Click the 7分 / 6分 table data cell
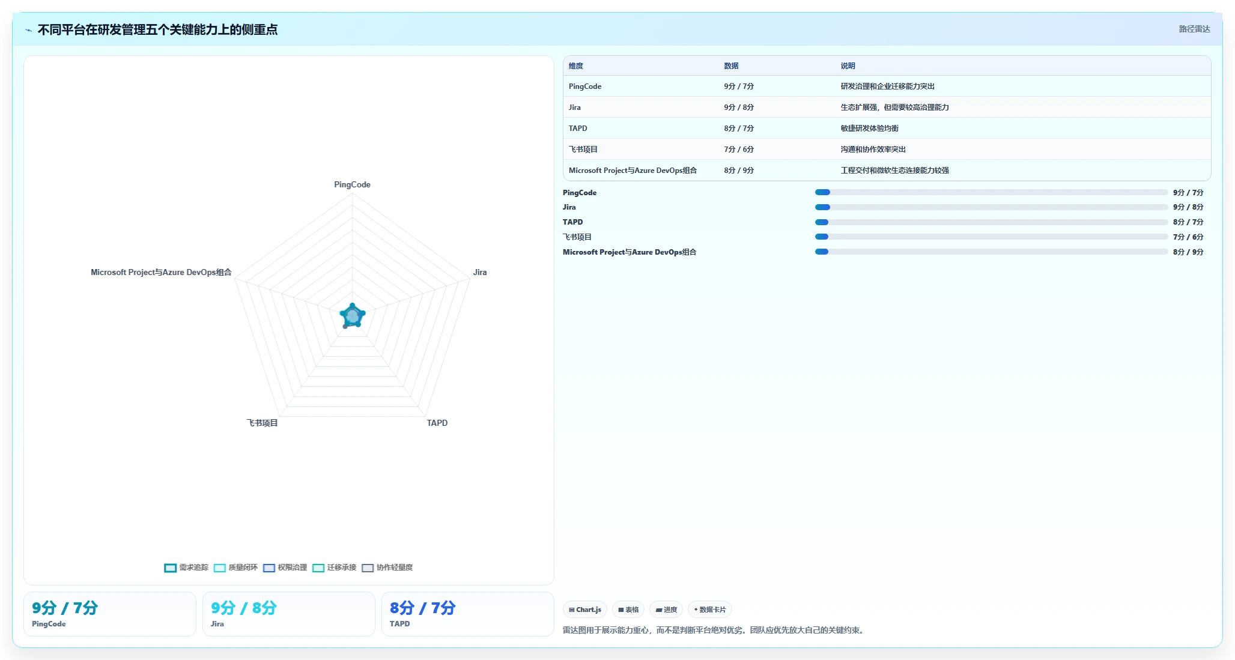Image resolution: width=1235 pixels, height=660 pixels. (739, 150)
